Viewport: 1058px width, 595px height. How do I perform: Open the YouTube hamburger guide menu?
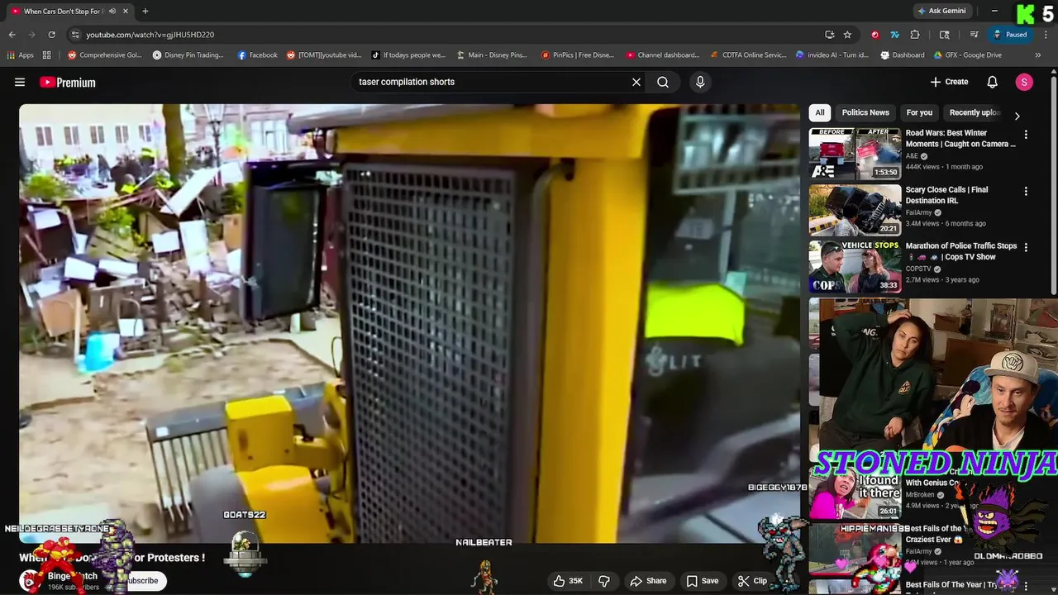20,82
